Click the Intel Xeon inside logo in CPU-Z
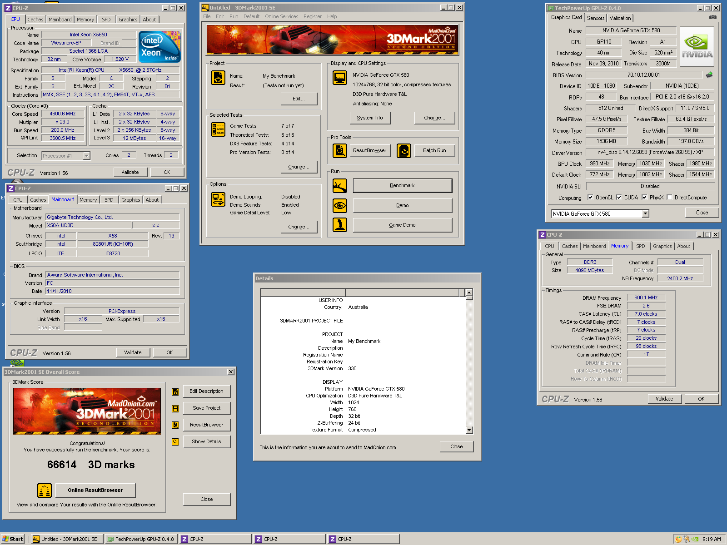Image resolution: width=727 pixels, height=545 pixels. tap(160, 47)
